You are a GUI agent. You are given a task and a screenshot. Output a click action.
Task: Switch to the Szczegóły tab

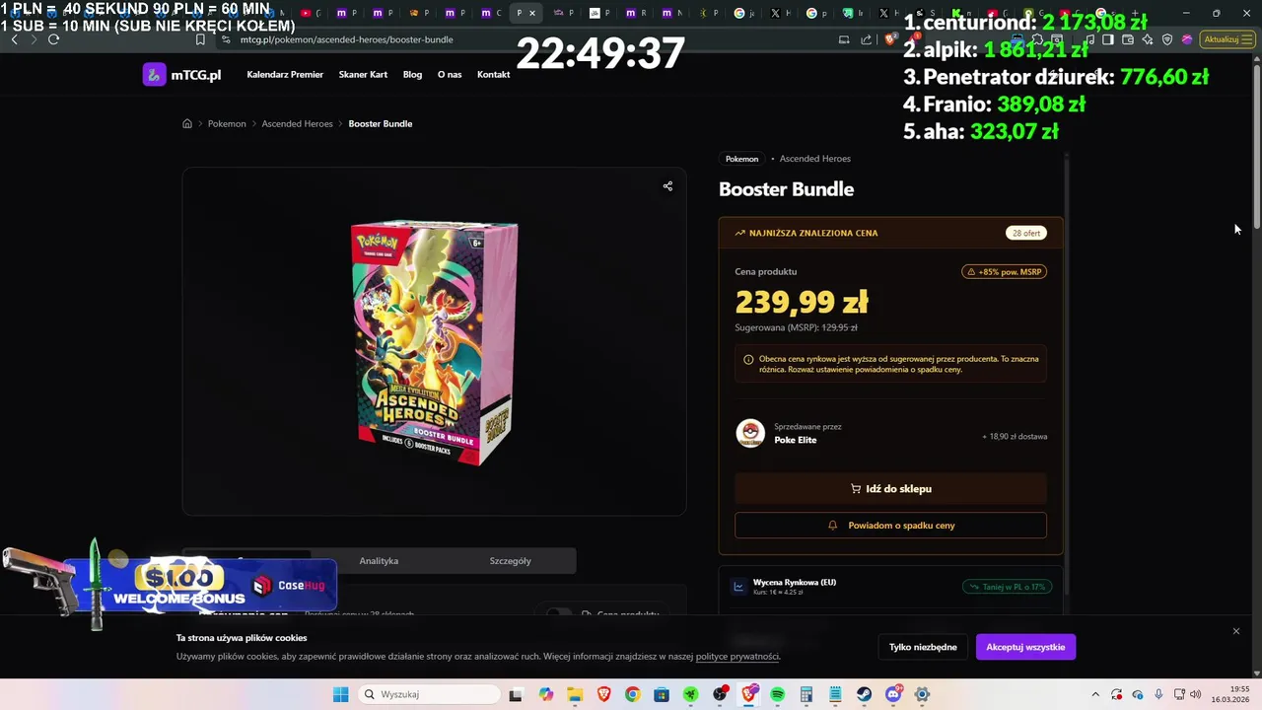click(x=510, y=561)
